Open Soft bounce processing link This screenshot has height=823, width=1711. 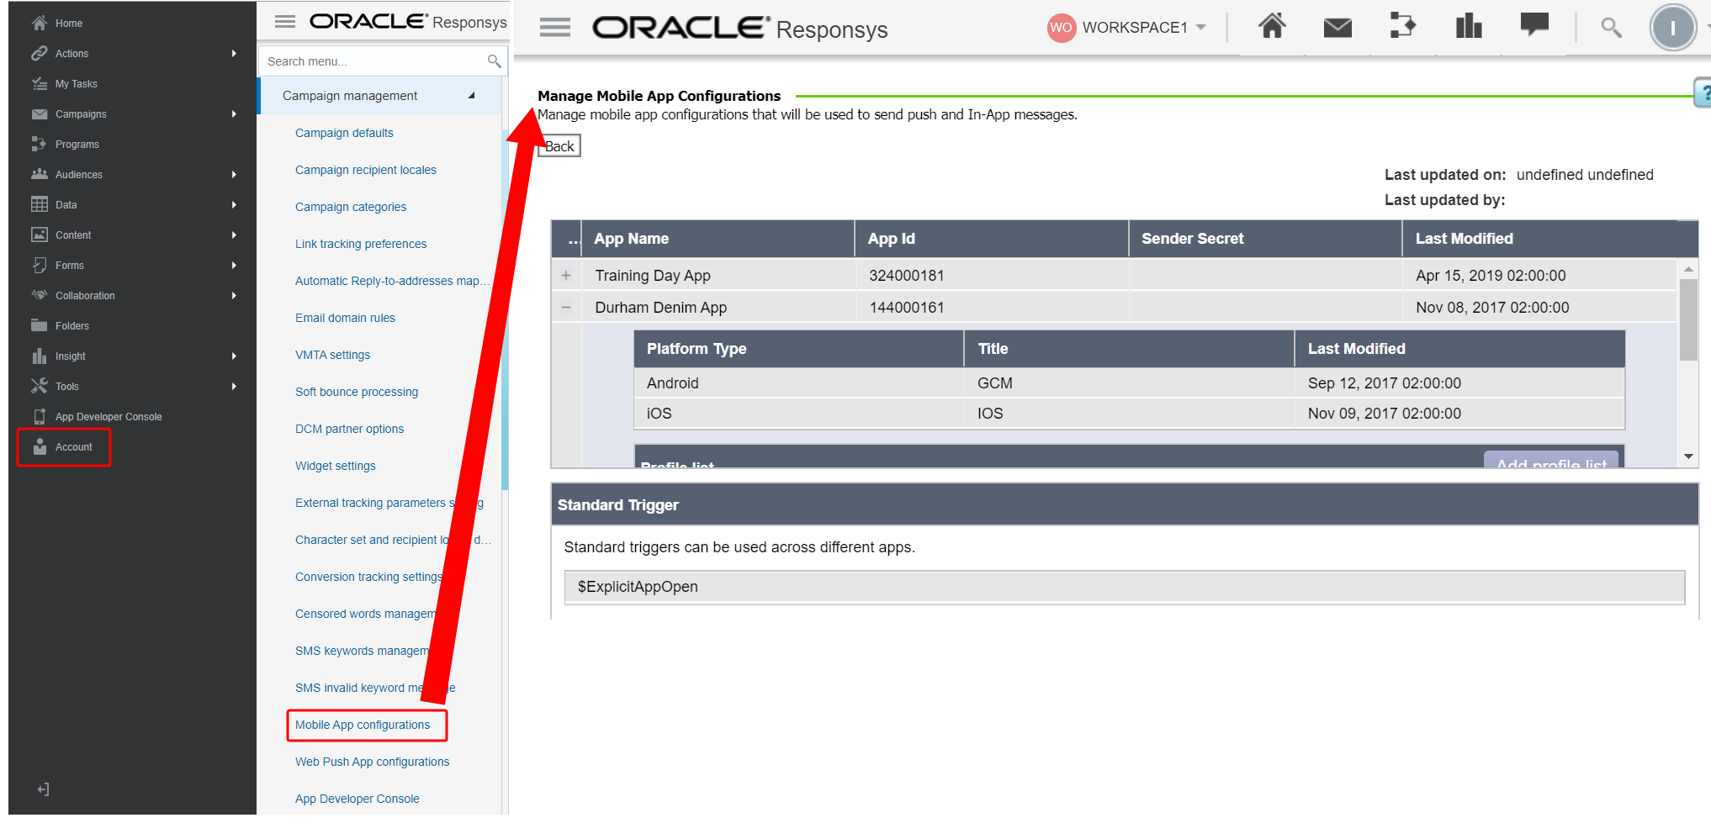[357, 392]
